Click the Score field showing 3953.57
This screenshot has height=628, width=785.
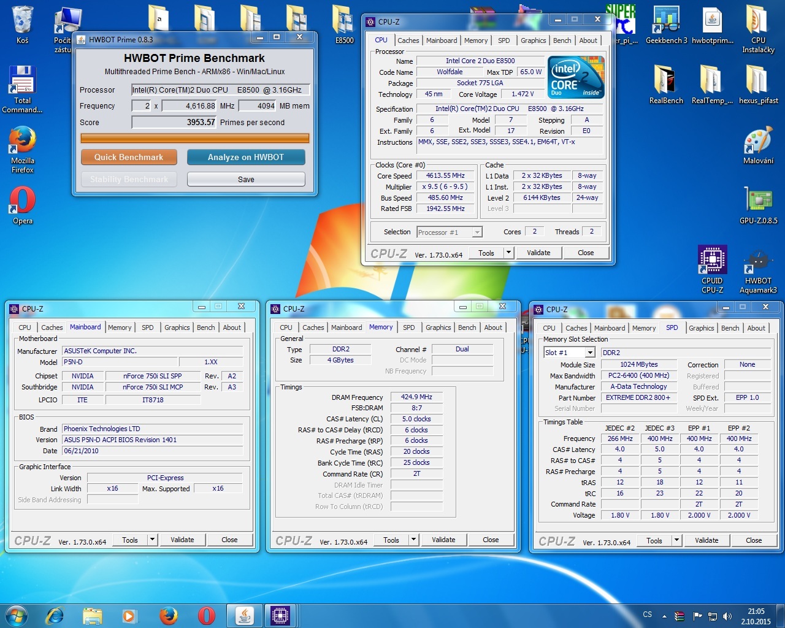pos(175,122)
